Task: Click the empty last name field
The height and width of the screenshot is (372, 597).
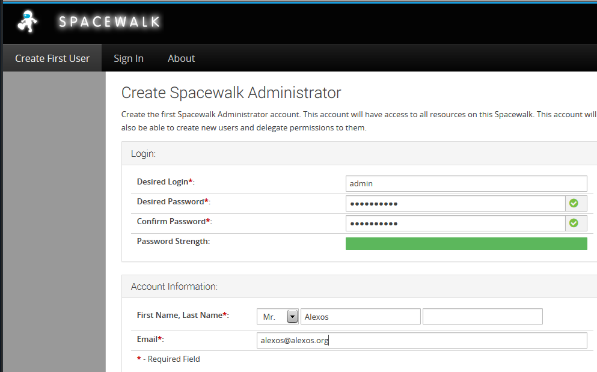Action: click(482, 316)
